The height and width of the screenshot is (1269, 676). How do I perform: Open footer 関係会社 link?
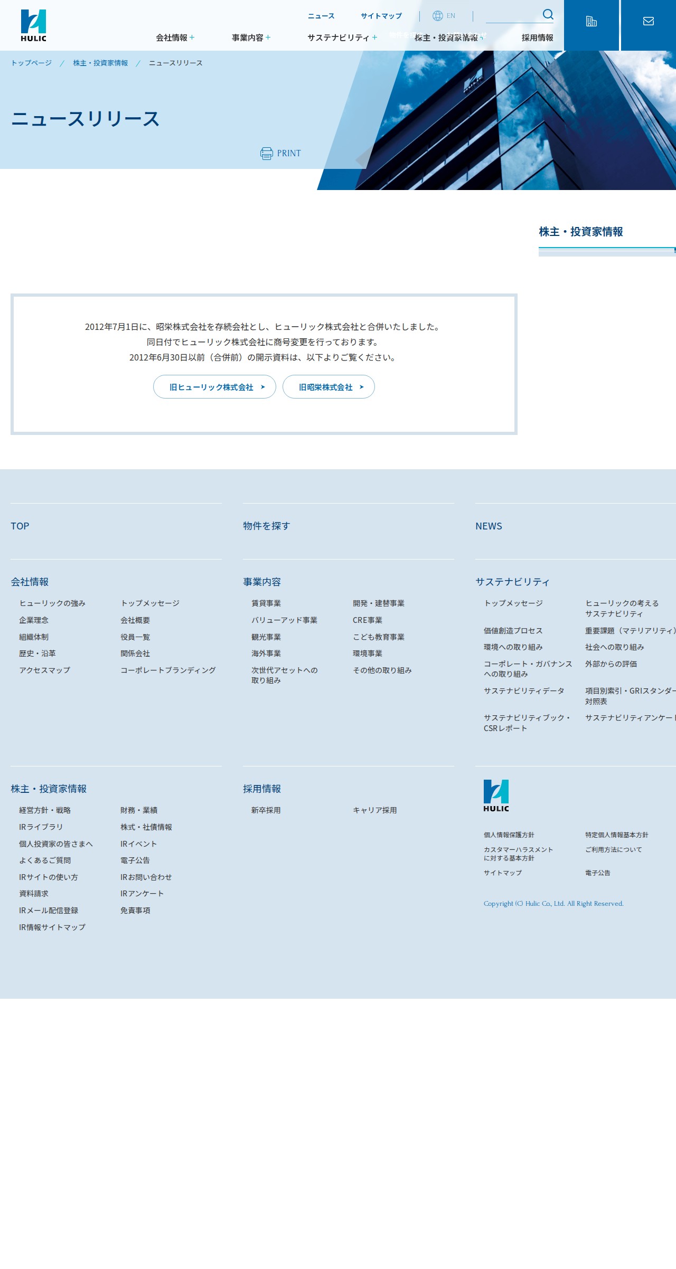tap(135, 654)
